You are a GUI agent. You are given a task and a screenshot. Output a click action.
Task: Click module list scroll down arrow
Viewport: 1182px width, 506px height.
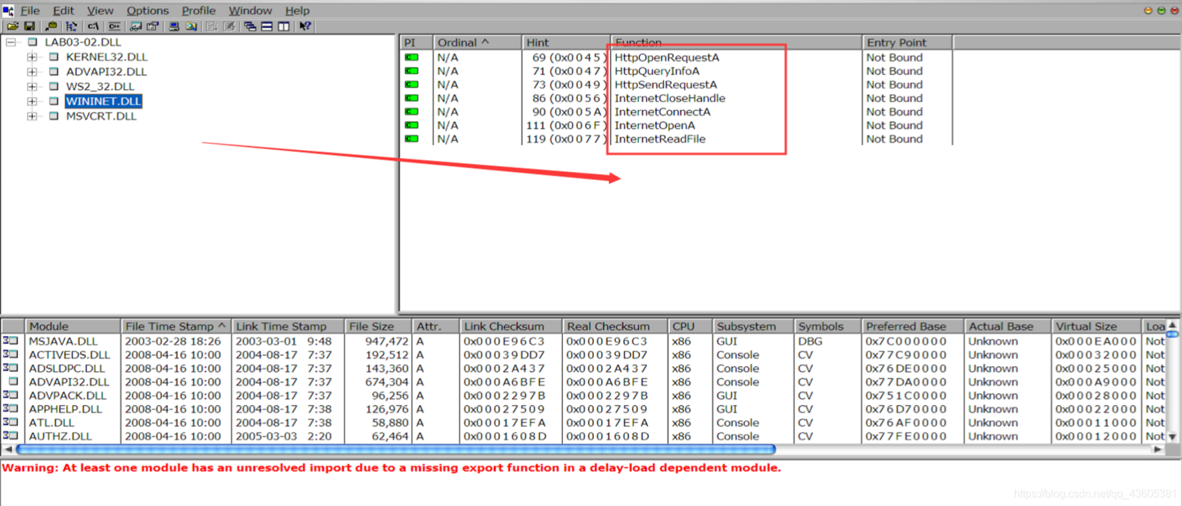1173,436
